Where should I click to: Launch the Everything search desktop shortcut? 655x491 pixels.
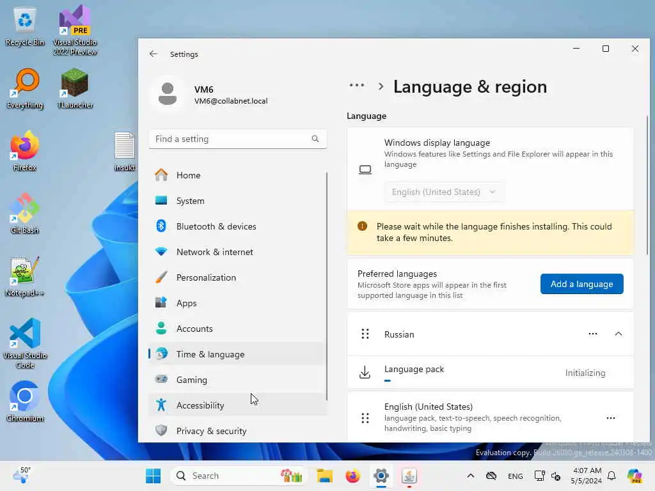pos(25,89)
